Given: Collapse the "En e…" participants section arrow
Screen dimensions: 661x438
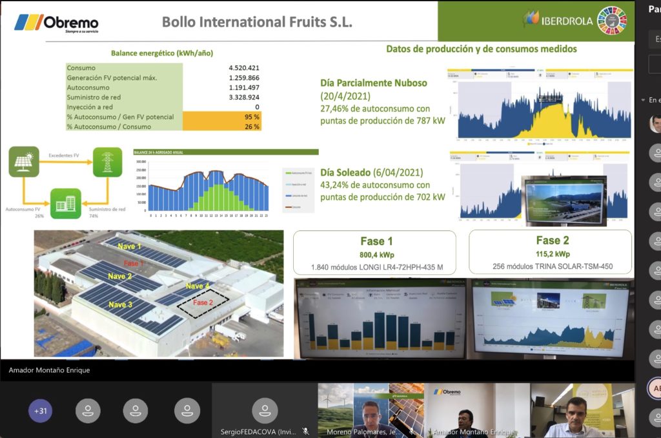Looking at the screenshot, I should (x=644, y=100).
